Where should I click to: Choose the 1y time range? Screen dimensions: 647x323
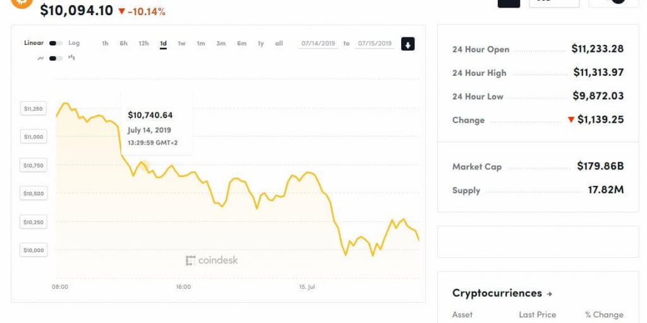[261, 44]
